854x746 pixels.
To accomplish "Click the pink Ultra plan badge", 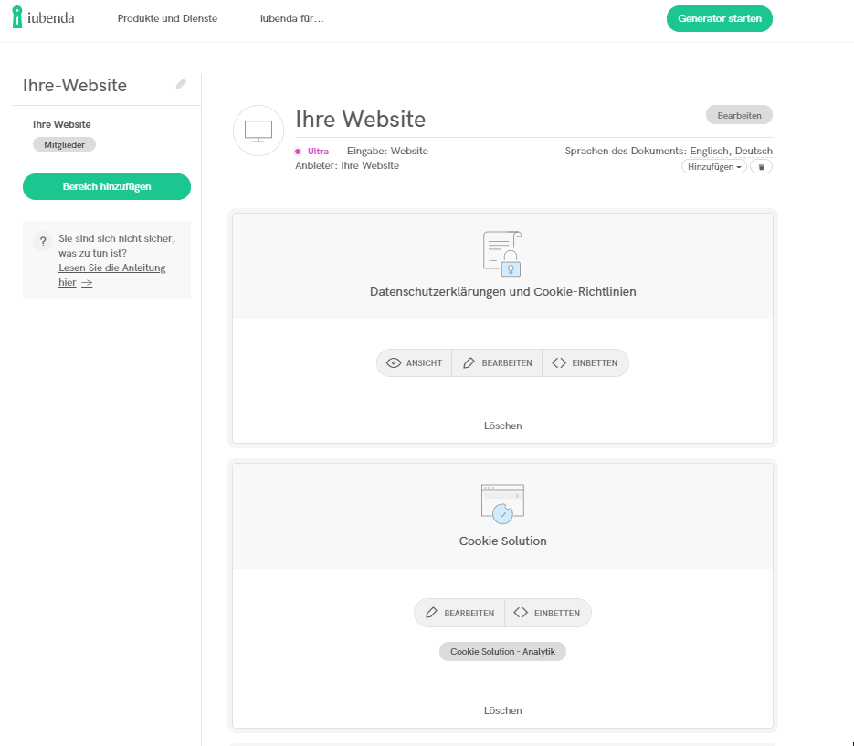I will point(312,152).
